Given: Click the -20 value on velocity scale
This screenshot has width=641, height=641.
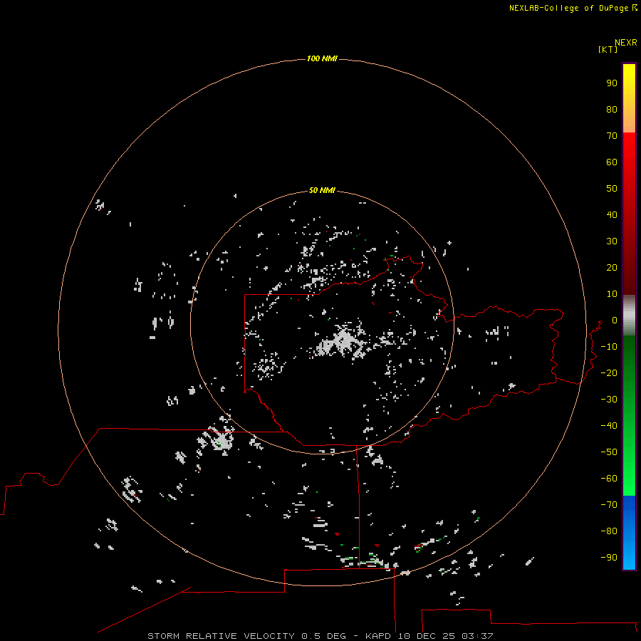Looking at the screenshot, I should [x=609, y=372].
